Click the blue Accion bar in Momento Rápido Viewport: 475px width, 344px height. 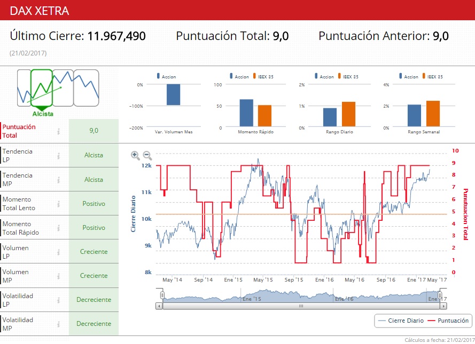pyautogui.click(x=246, y=113)
